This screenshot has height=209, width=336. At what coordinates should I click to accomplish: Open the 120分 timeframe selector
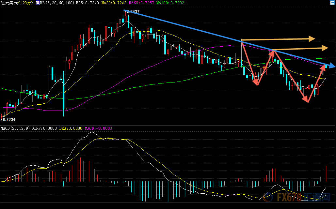point(26,3)
